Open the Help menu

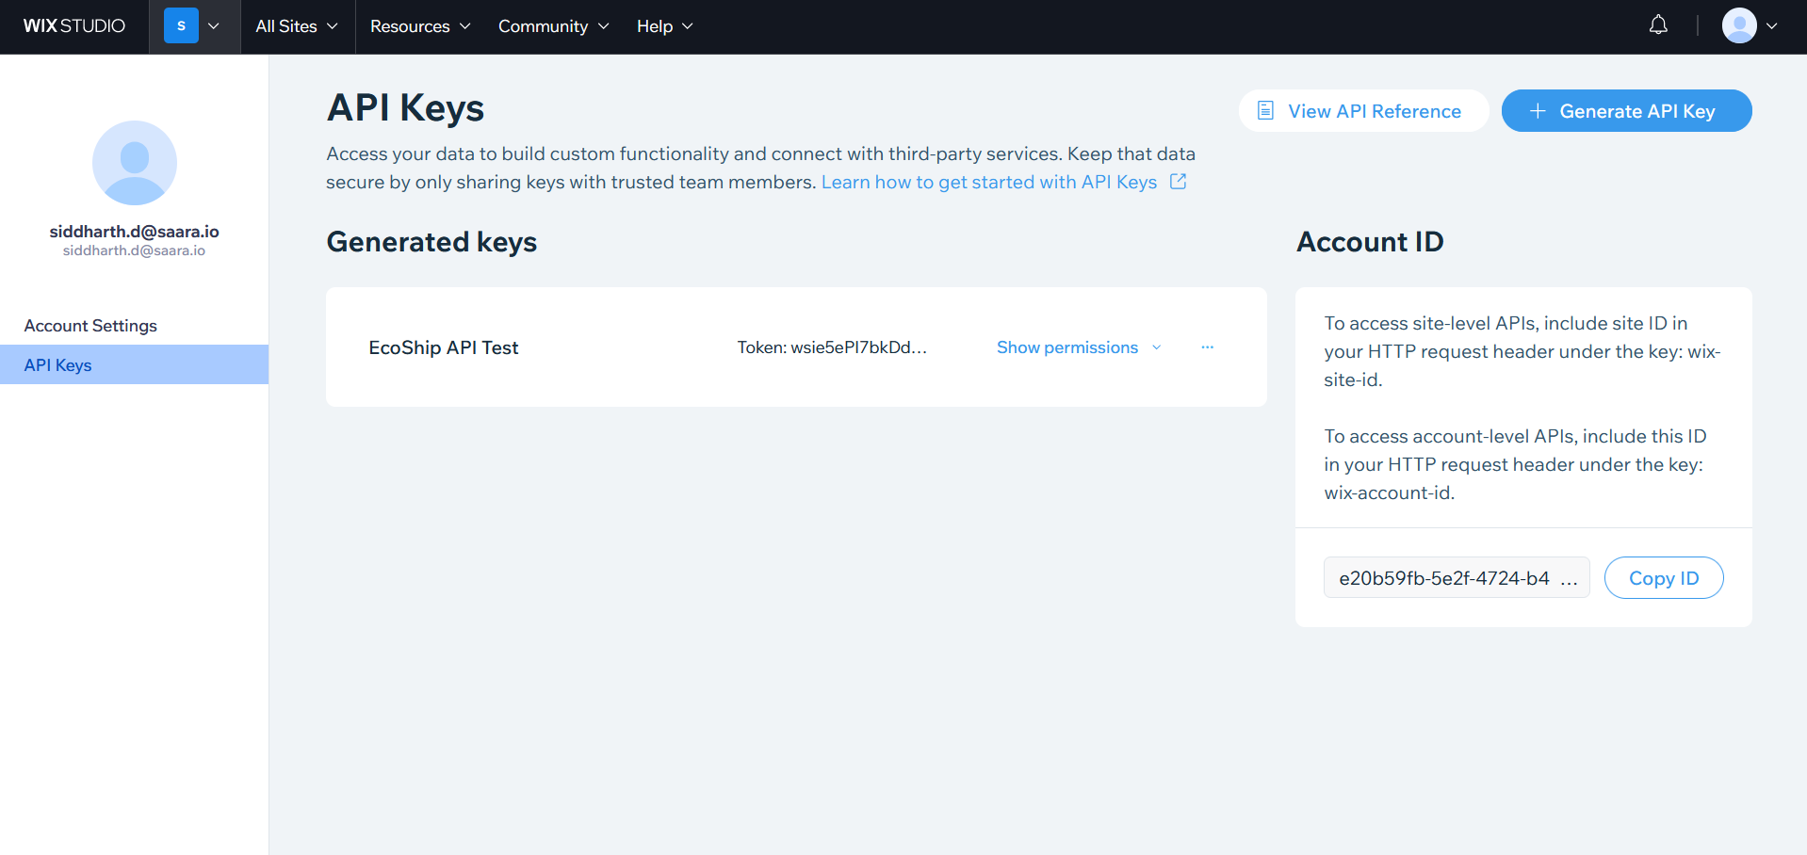pyautogui.click(x=664, y=26)
